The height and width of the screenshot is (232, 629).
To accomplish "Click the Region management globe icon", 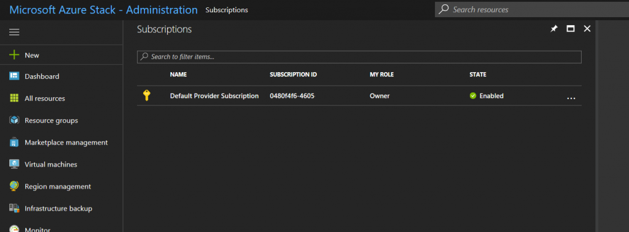I will tap(15, 187).
